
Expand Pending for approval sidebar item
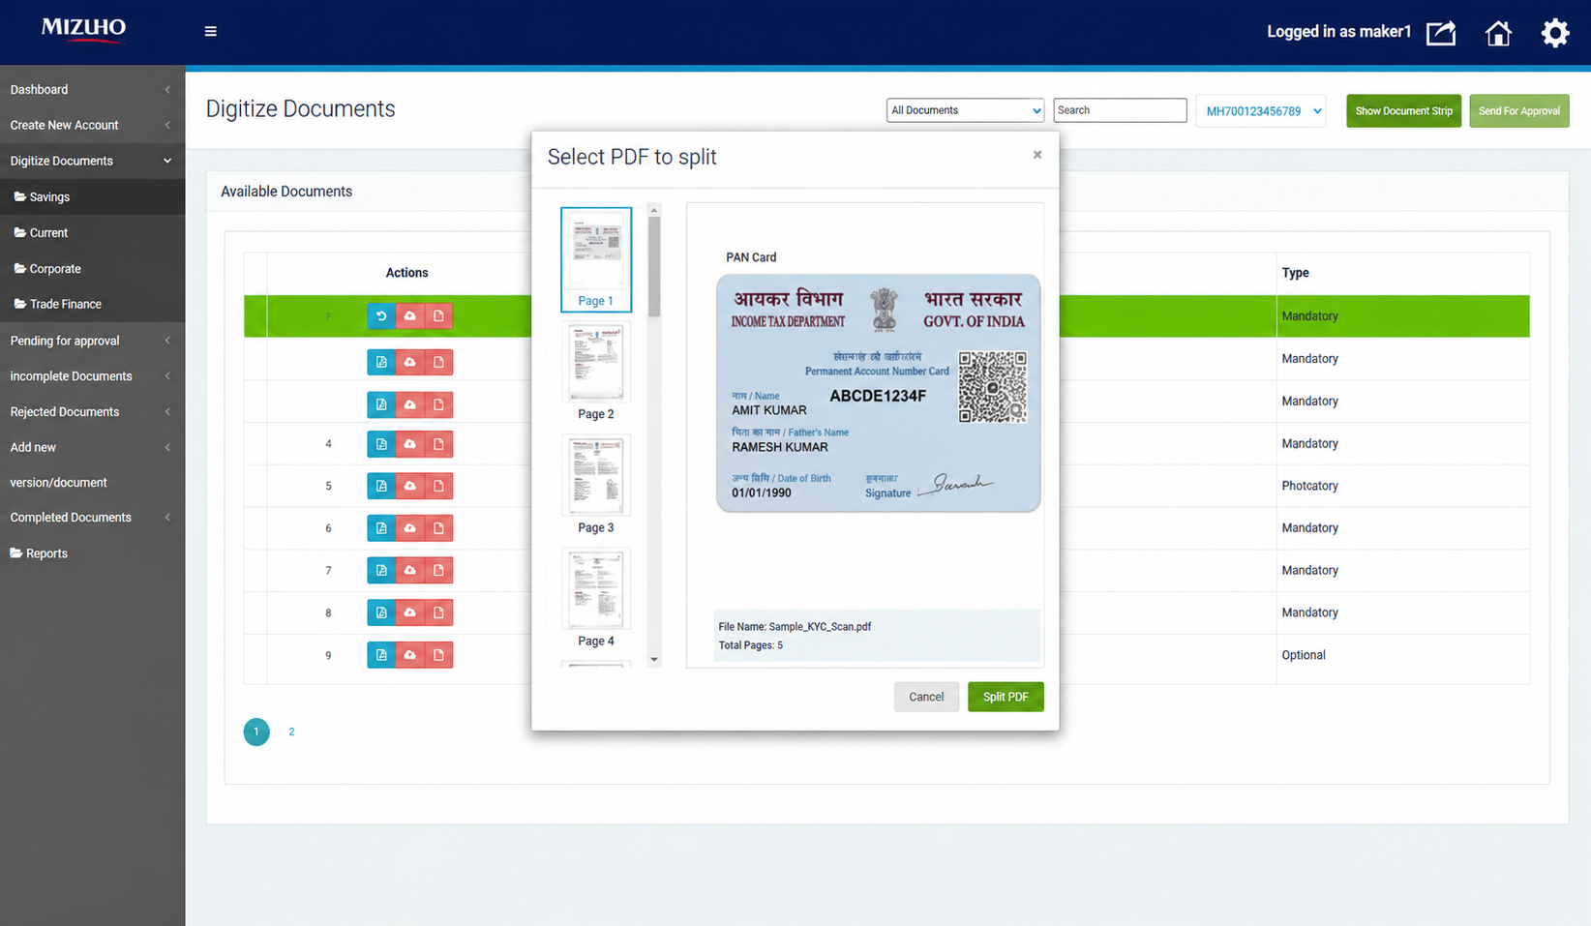coord(92,341)
